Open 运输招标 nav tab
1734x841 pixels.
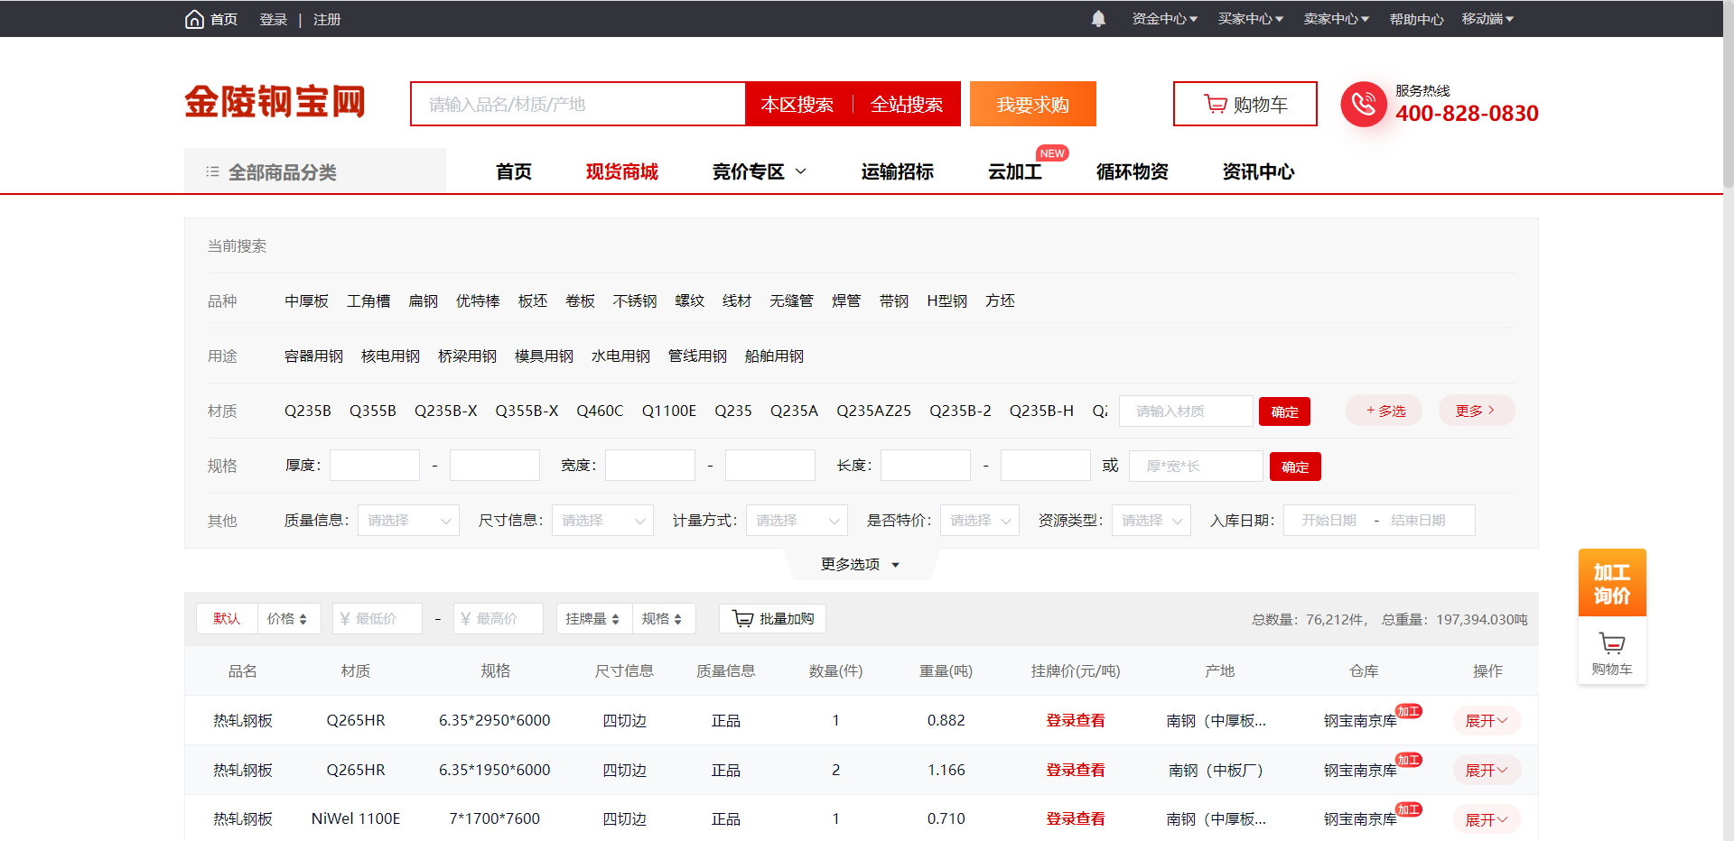coord(897,171)
